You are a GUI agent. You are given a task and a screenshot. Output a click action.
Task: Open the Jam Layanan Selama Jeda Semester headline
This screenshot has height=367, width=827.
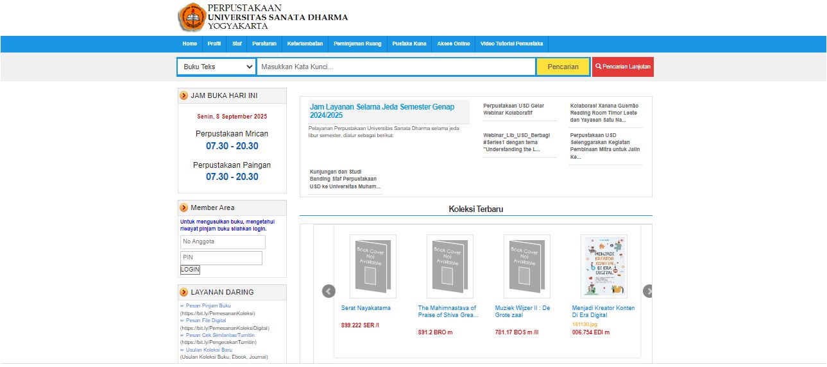tap(382, 111)
